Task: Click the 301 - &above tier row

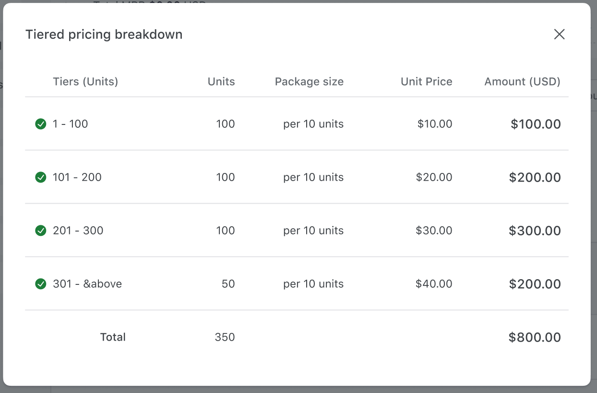Action: [x=298, y=283]
